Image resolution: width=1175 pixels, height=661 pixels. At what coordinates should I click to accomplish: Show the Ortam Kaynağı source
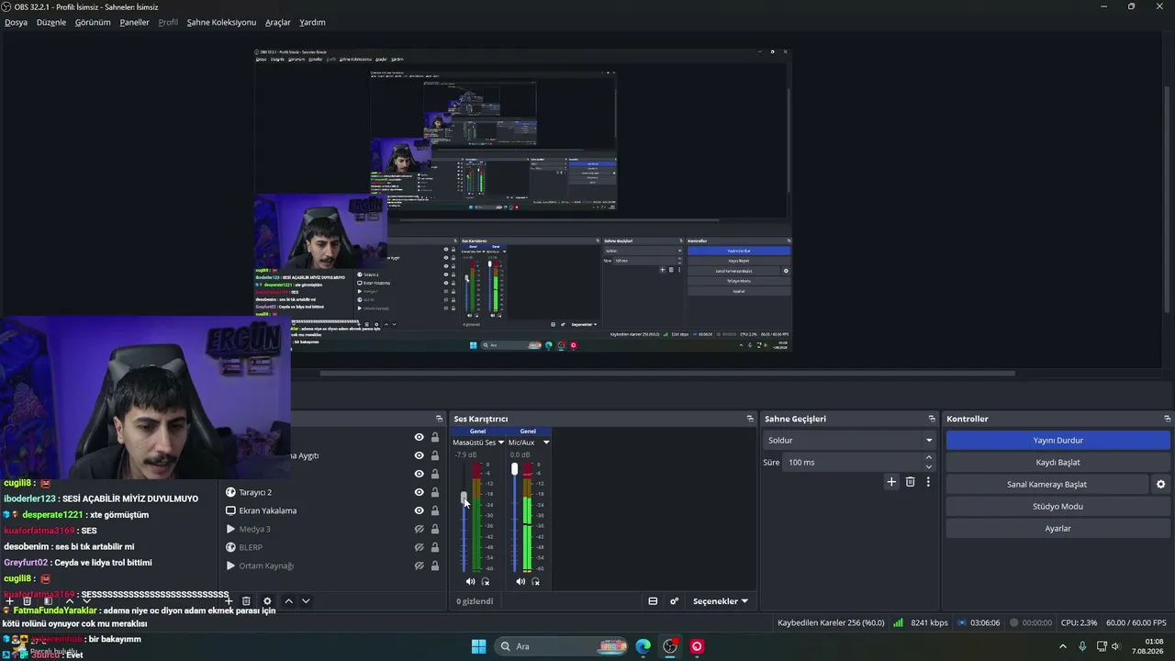tap(420, 566)
